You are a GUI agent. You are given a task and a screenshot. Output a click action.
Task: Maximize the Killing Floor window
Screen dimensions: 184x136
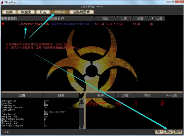(x=173, y=1)
